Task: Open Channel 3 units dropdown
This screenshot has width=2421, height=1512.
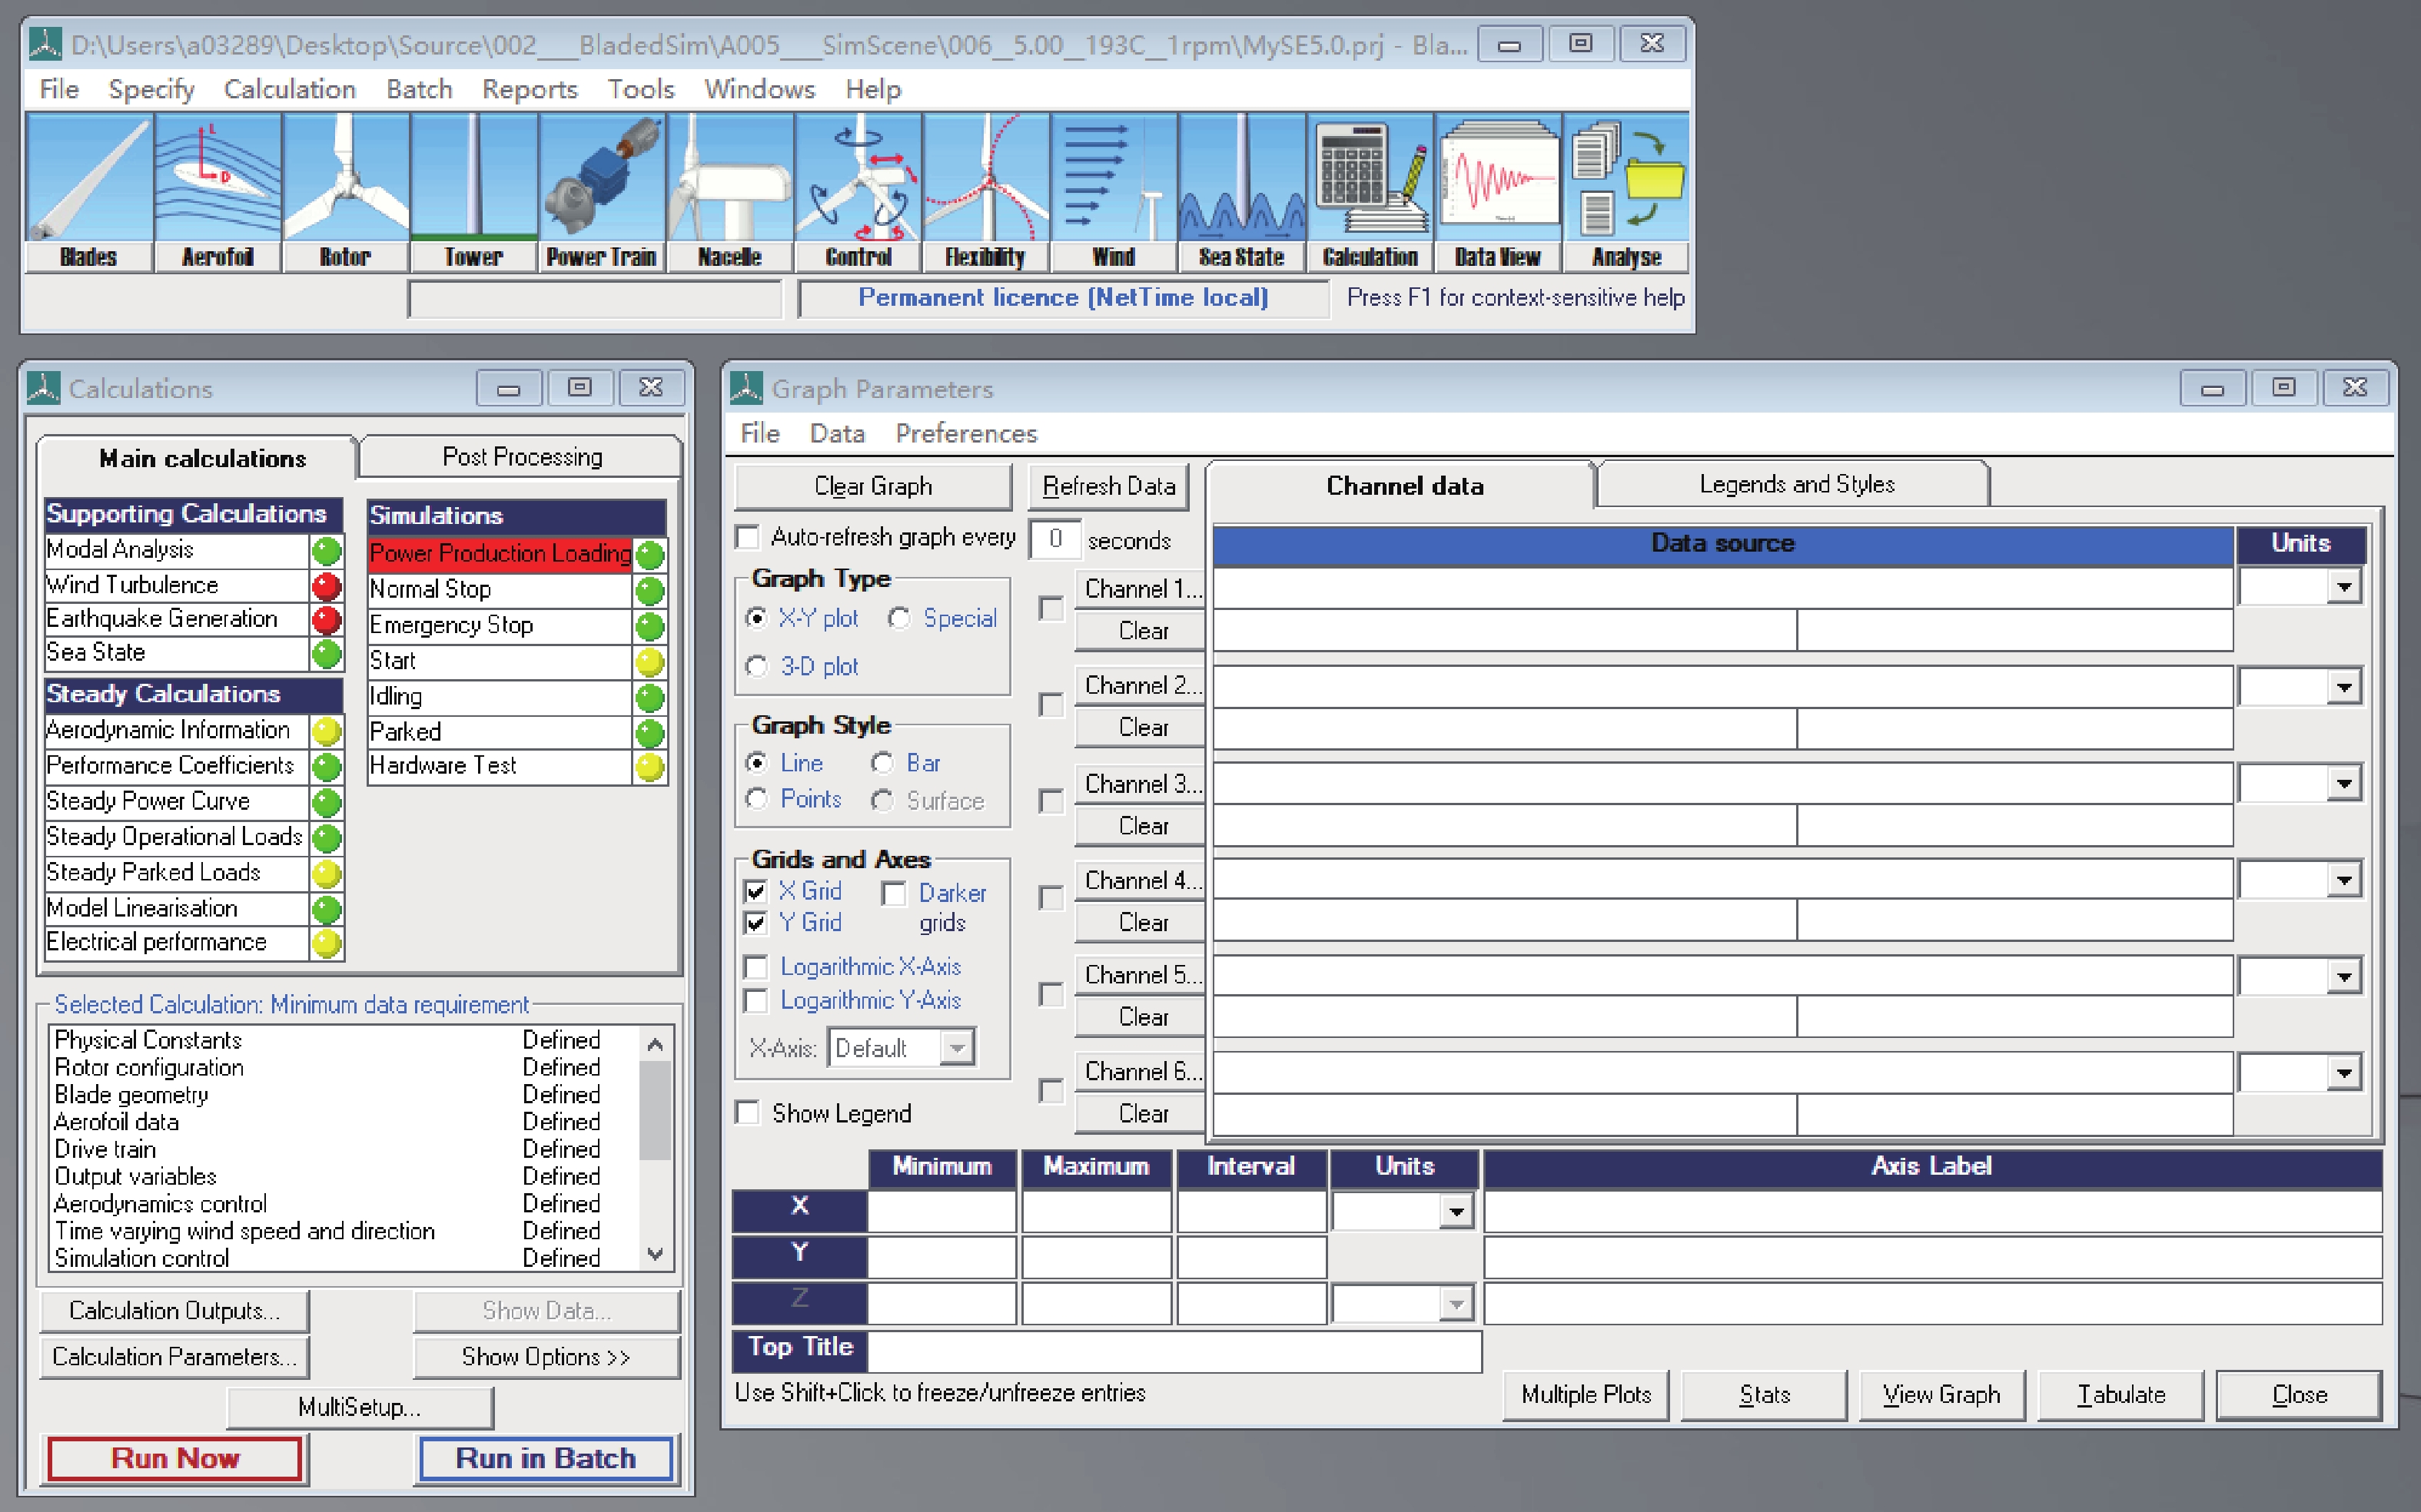Action: 2344,784
